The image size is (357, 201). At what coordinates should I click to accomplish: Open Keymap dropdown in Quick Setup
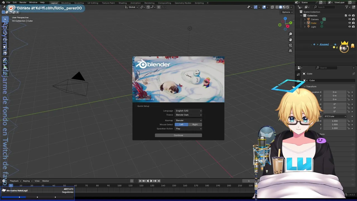[x=188, y=120]
